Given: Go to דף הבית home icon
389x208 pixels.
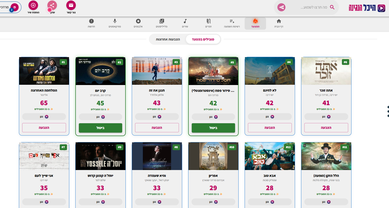Looking at the screenshot, I should (x=279, y=21).
